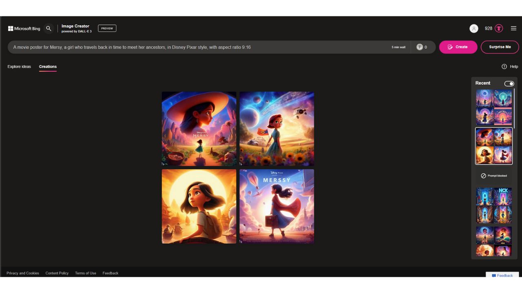Switch to the Explore ideas tab
Viewport: 522px width, 293px height.
pos(19,67)
